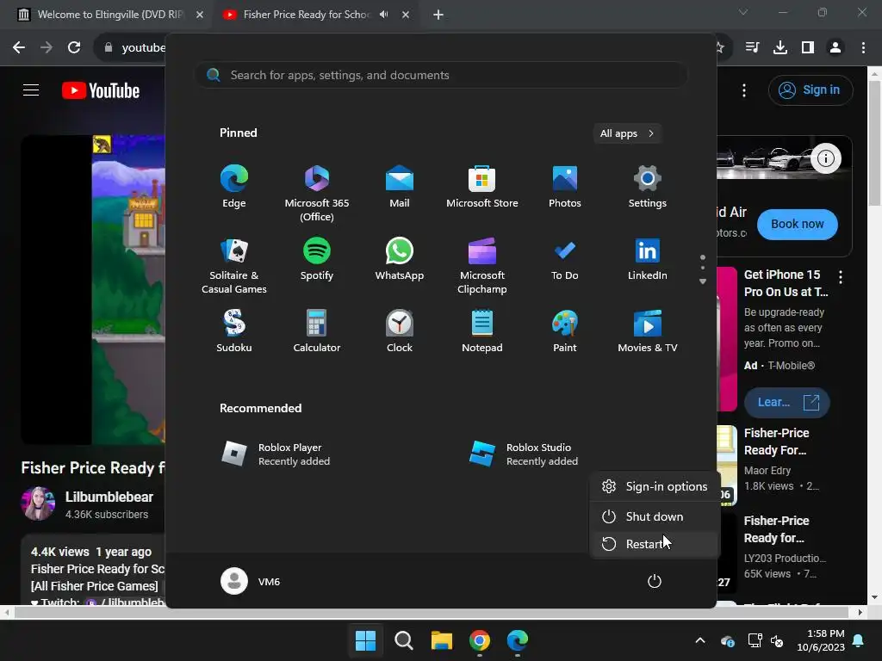Open WhatsApp
This screenshot has width=882, height=661.
pos(400,259)
